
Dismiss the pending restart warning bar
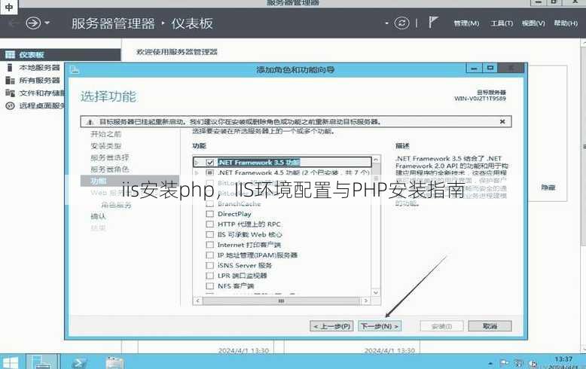pos(502,121)
